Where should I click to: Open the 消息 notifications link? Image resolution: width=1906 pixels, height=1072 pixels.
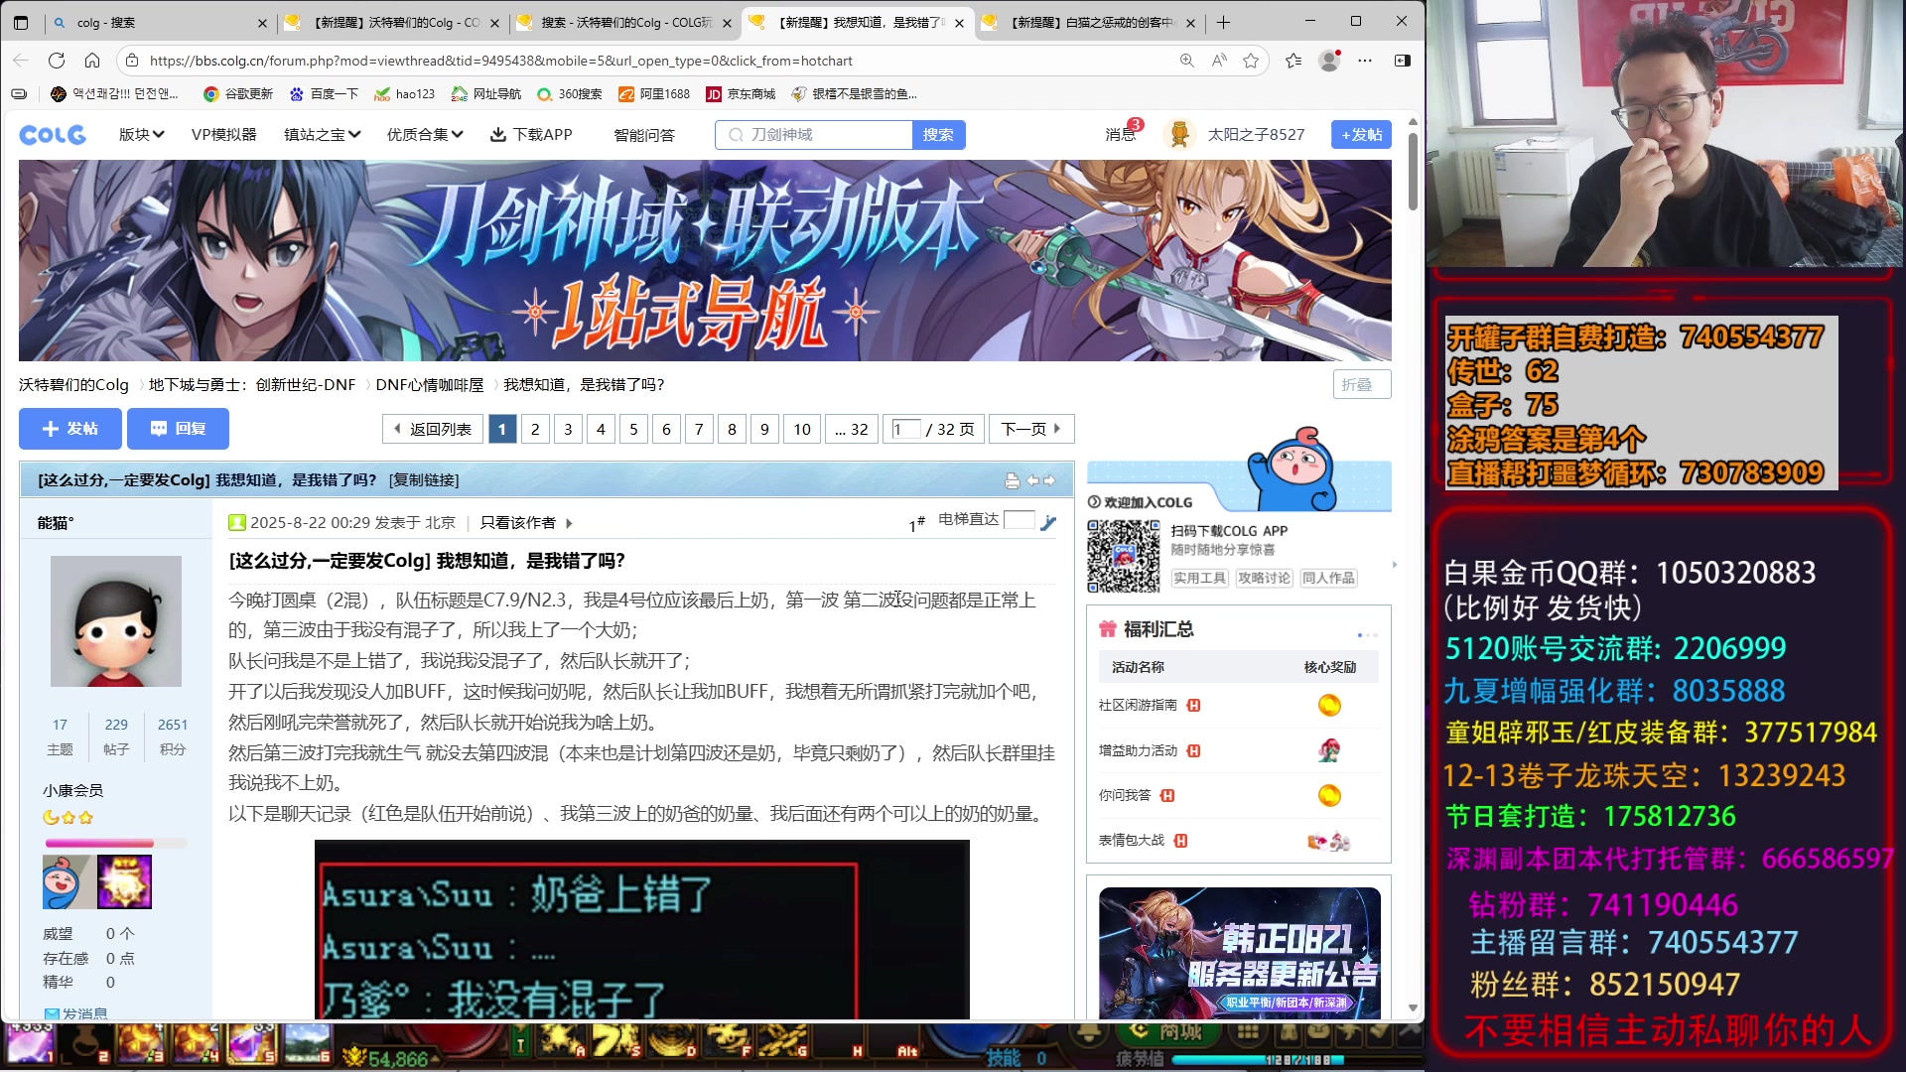pyautogui.click(x=1122, y=133)
